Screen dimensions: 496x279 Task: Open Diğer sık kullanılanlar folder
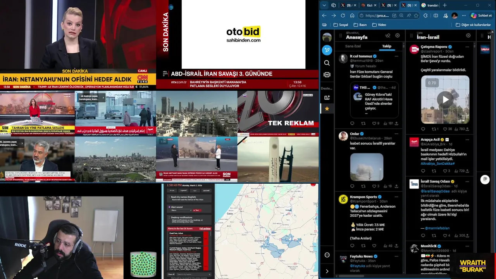473,25
